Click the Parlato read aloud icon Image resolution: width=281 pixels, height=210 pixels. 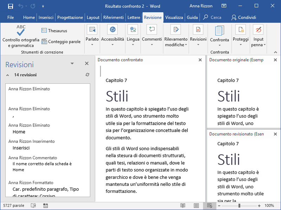[x=92, y=29]
